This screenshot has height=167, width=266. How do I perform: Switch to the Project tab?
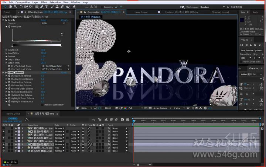pos(7,12)
